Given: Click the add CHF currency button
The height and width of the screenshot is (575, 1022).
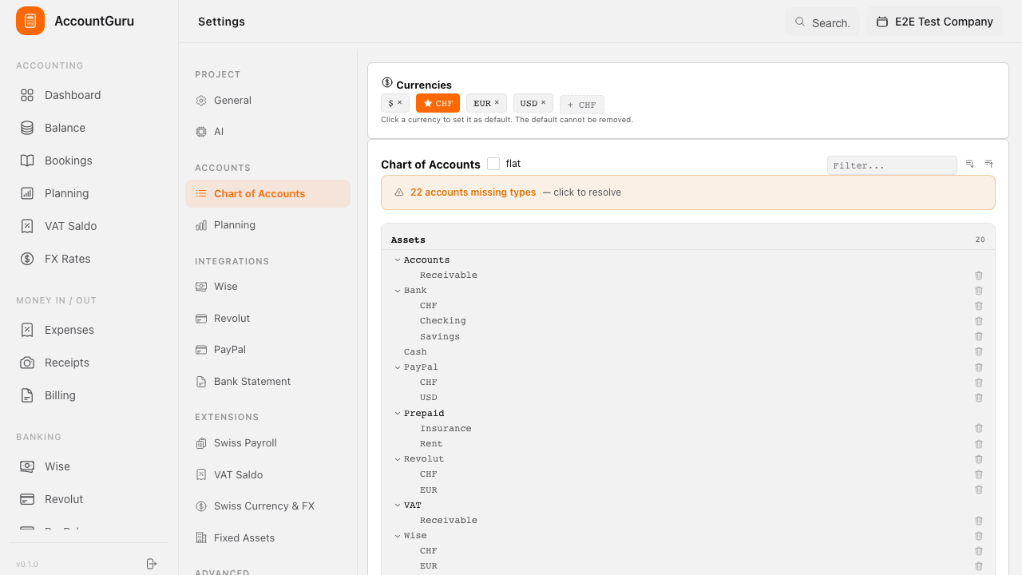Looking at the screenshot, I should 582,105.
